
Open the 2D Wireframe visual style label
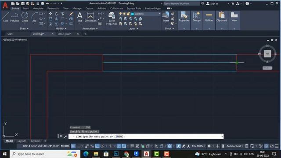click(x=19, y=40)
